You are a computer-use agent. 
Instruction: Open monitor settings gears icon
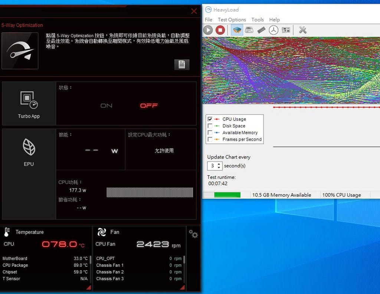point(193,234)
